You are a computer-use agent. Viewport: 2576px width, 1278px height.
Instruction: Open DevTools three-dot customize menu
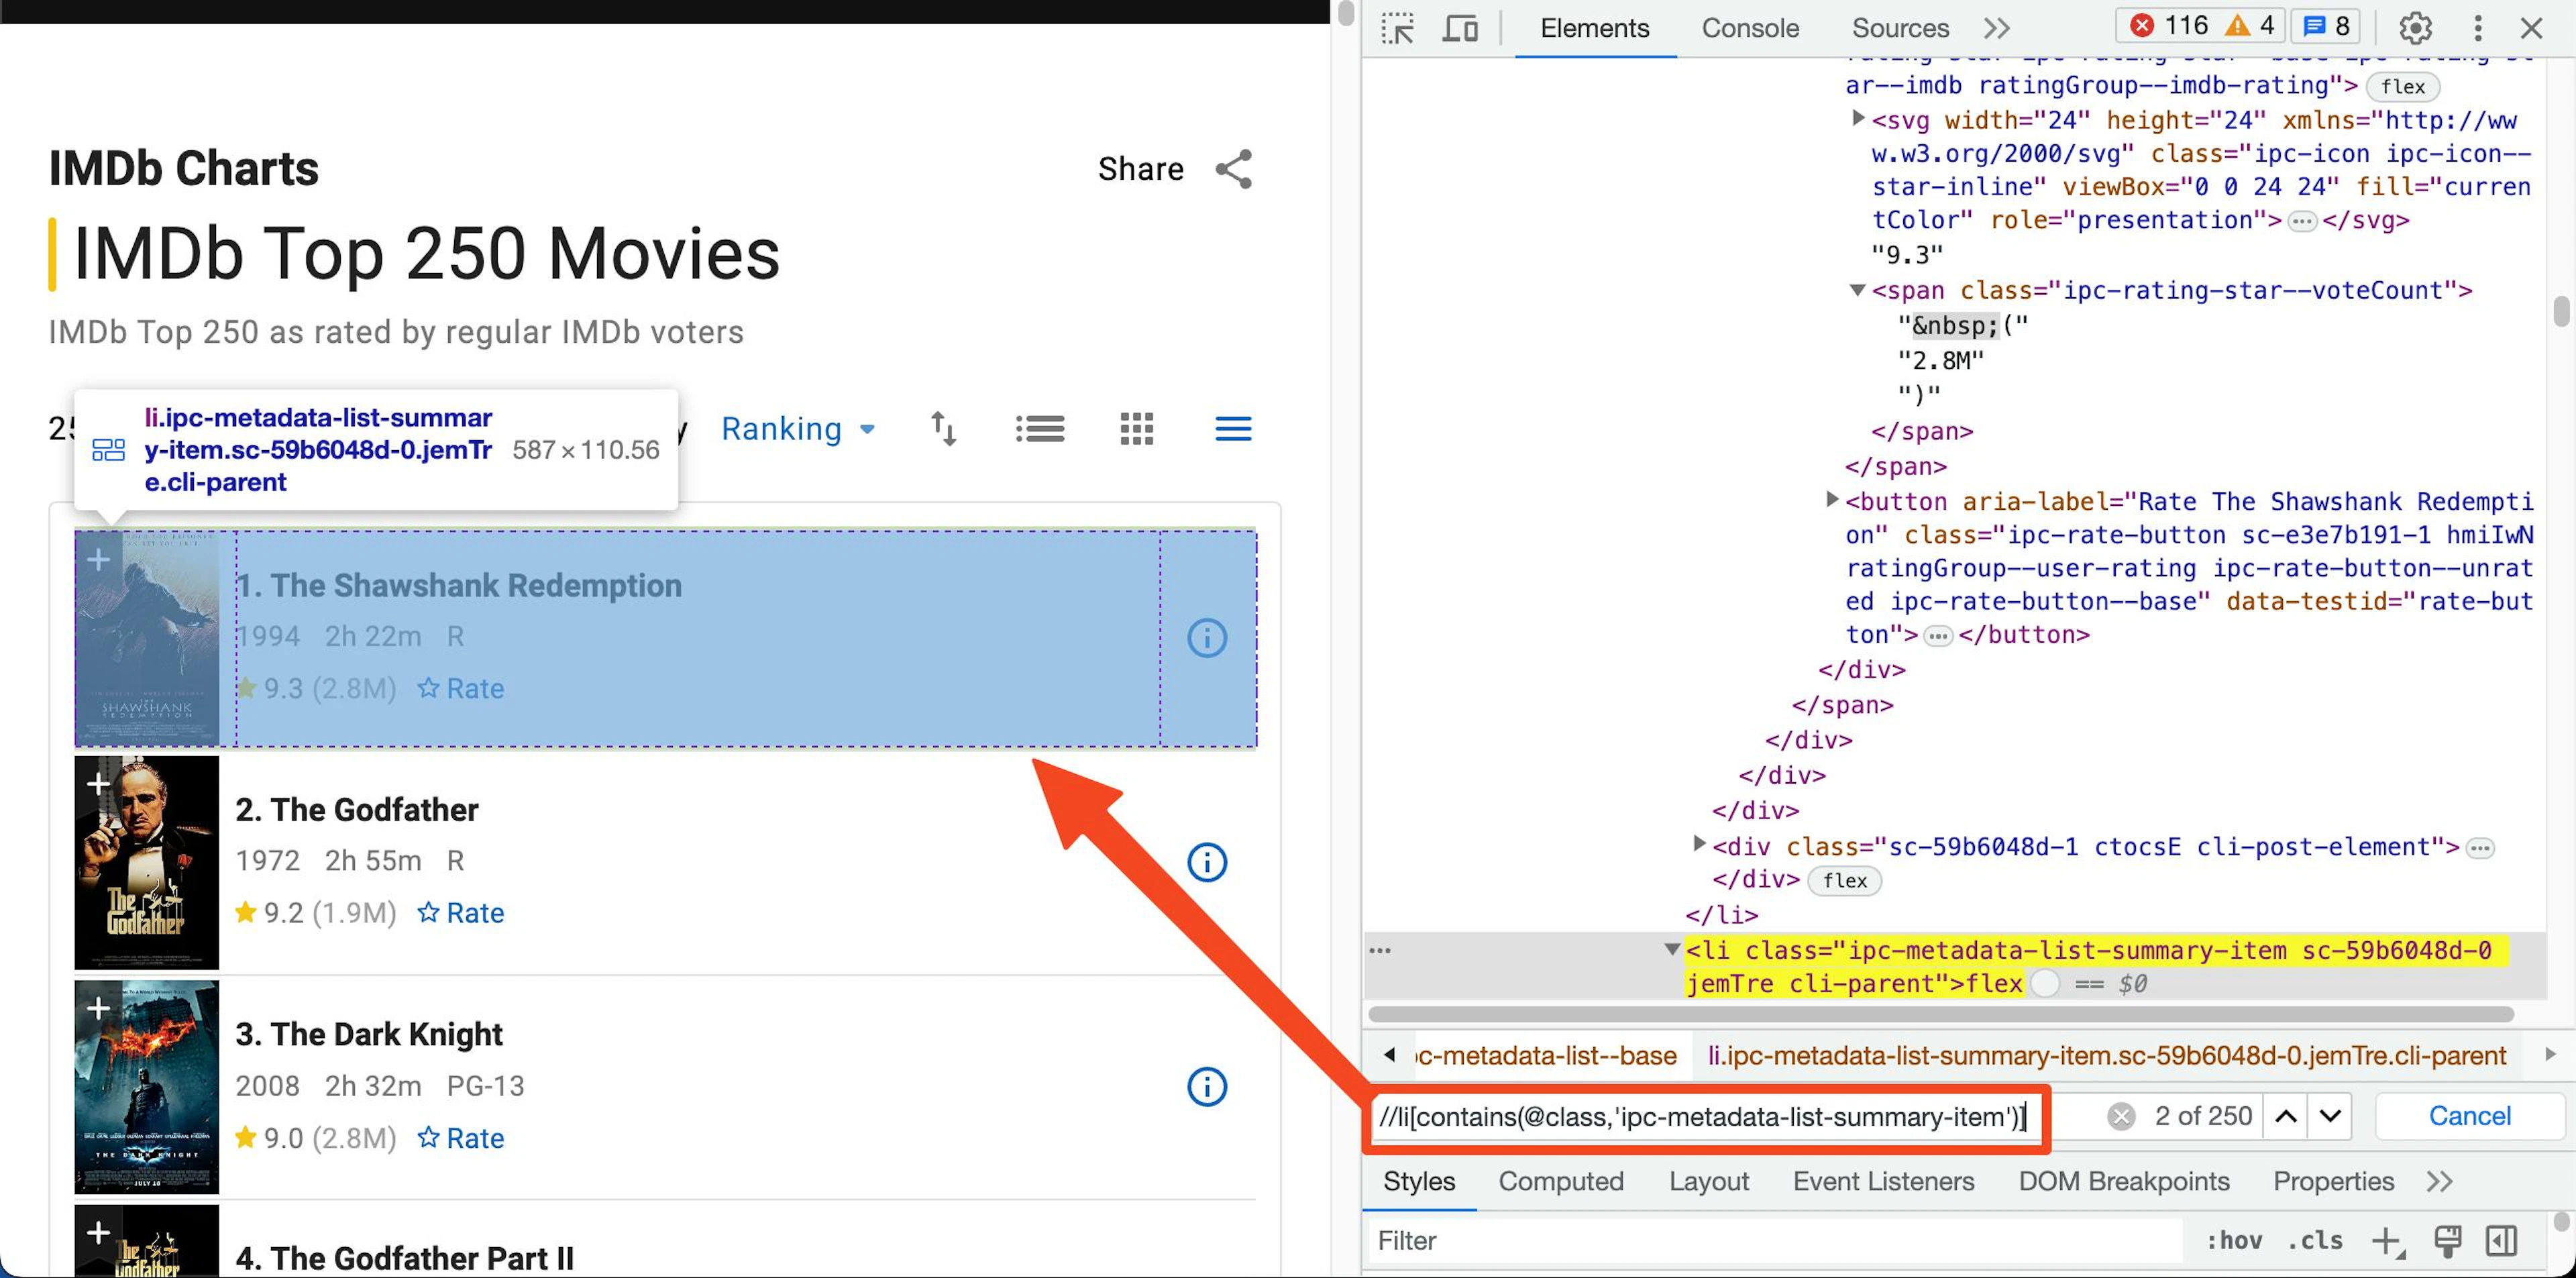pos(2478,28)
